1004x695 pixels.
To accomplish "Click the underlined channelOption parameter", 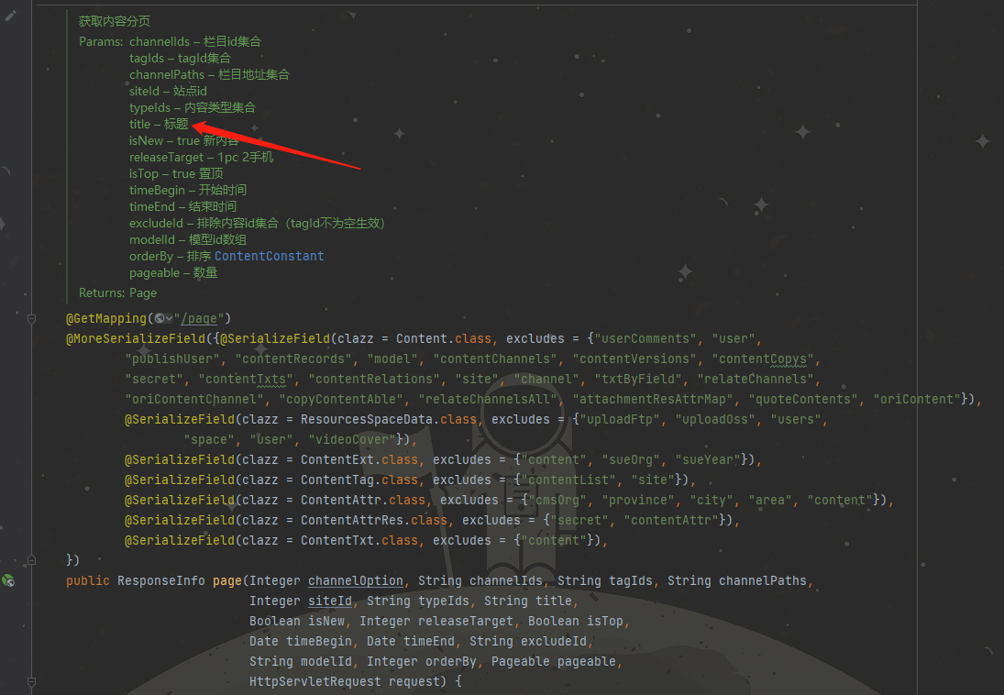I will coord(356,581).
